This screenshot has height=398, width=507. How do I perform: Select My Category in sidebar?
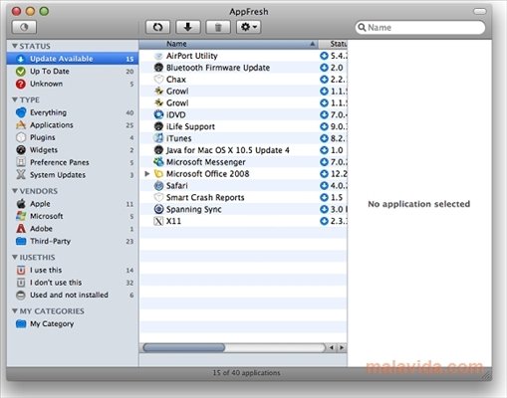73,323
